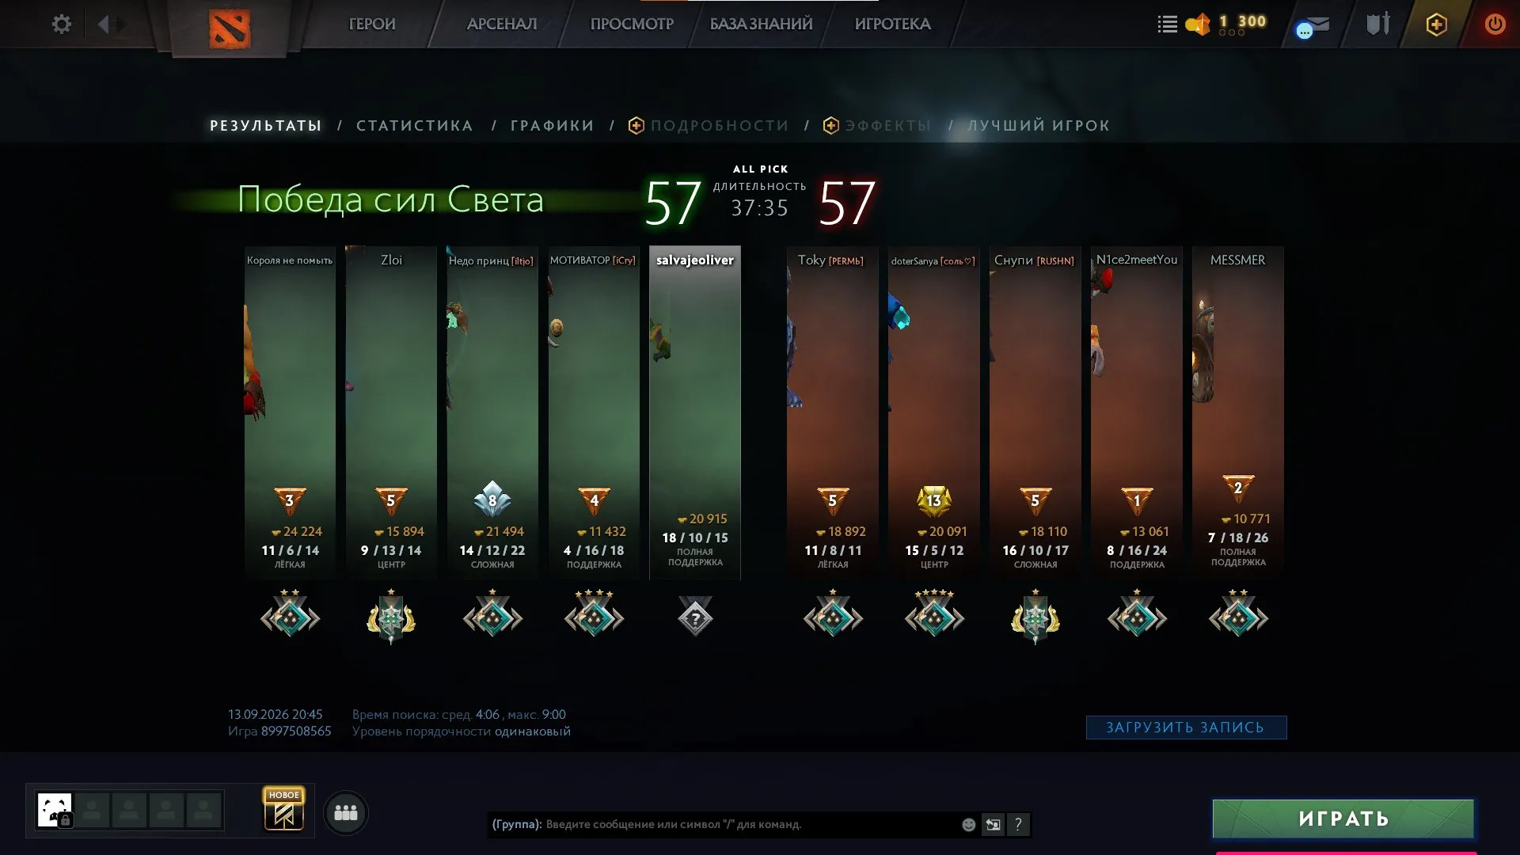
Task: Click doterSanya's rank medal
Action: (934, 614)
